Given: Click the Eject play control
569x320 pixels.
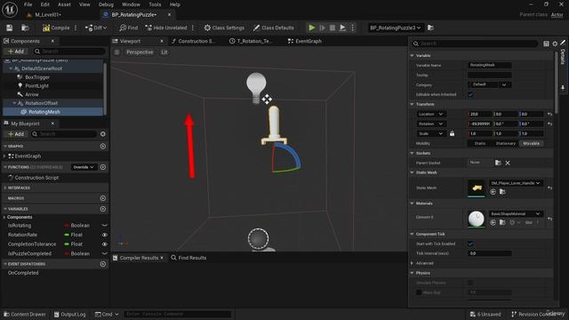Looking at the screenshot, I should [342, 28].
